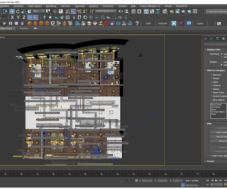Click the PolyDetail toolbar button
227x189 pixels.
[x=162, y=23]
